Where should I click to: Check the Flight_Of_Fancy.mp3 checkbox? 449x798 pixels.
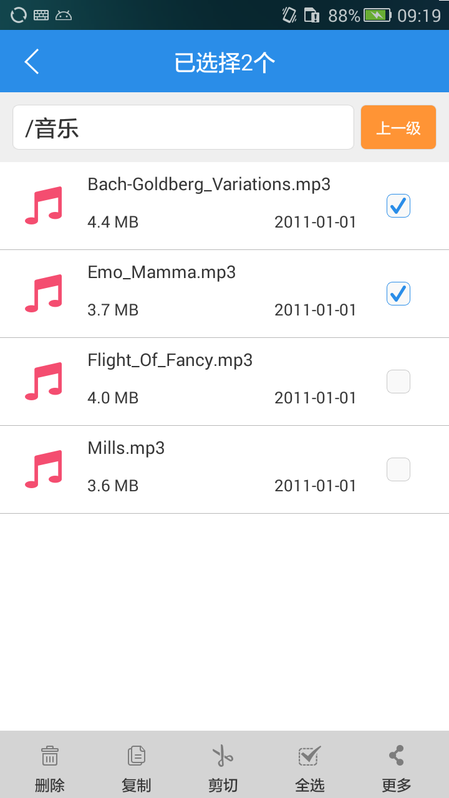(398, 382)
